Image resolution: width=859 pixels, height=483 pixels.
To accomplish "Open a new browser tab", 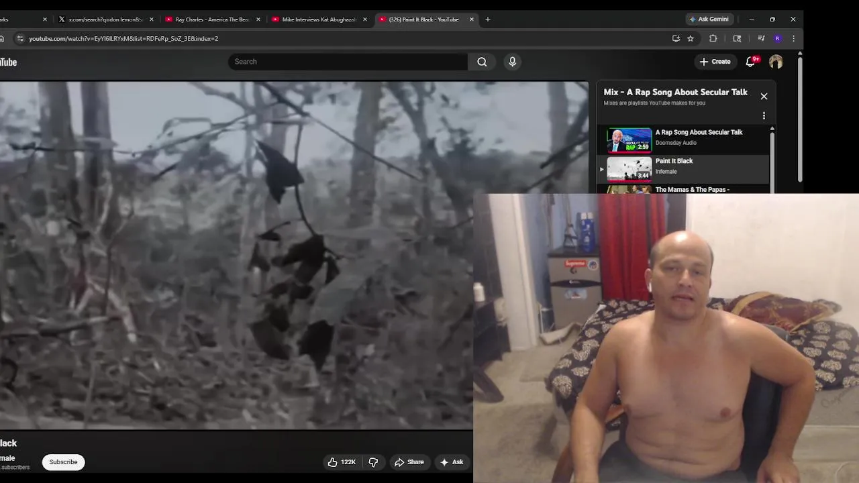I will click(488, 19).
